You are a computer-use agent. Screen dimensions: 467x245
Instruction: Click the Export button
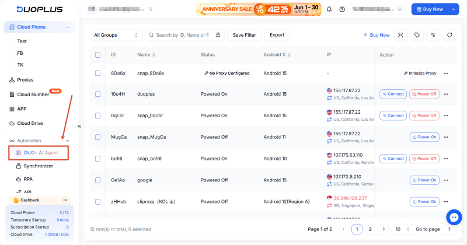point(277,35)
